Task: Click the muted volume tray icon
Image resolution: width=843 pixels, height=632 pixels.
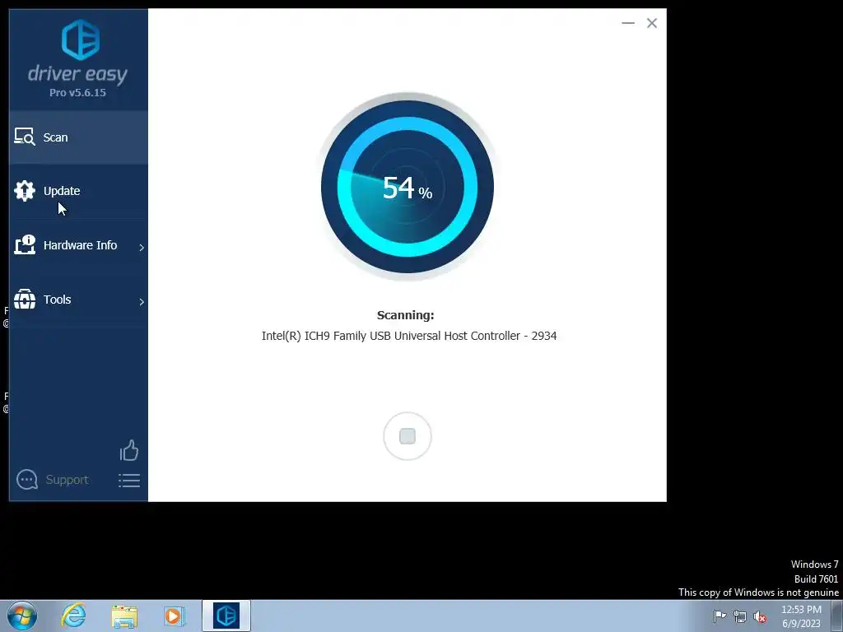Action: pos(760,616)
